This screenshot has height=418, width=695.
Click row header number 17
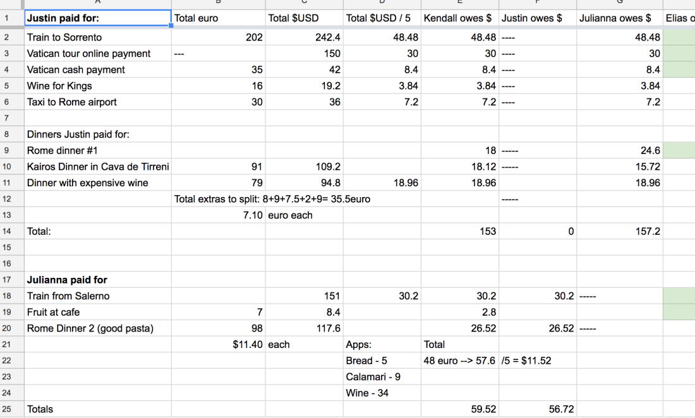click(x=7, y=280)
